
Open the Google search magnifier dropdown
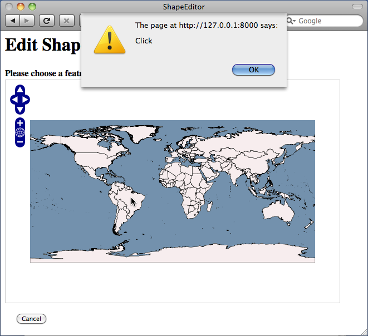coord(291,21)
